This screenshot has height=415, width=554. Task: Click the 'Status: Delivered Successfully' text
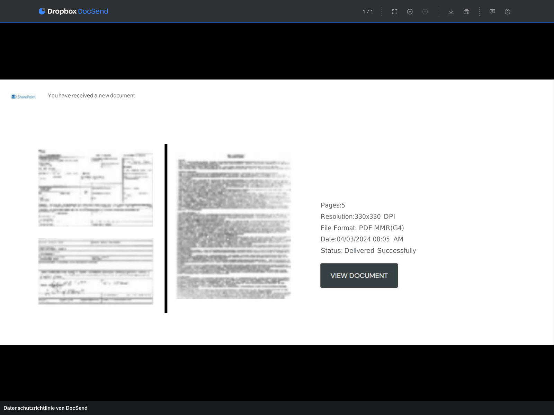(x=368, y=251)
